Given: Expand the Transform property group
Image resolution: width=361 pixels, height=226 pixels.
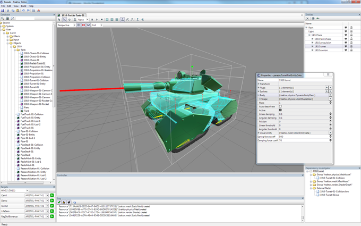Looking at the screenshot, I should (259, 84).
